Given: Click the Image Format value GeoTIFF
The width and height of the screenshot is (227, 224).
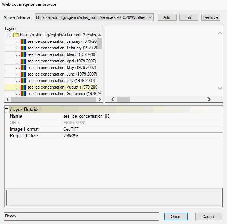Looking at the screenshot, I should [x=71, y=129].
